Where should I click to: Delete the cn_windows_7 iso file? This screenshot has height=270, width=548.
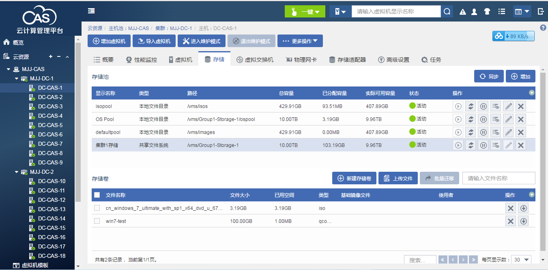pos(511,208)
